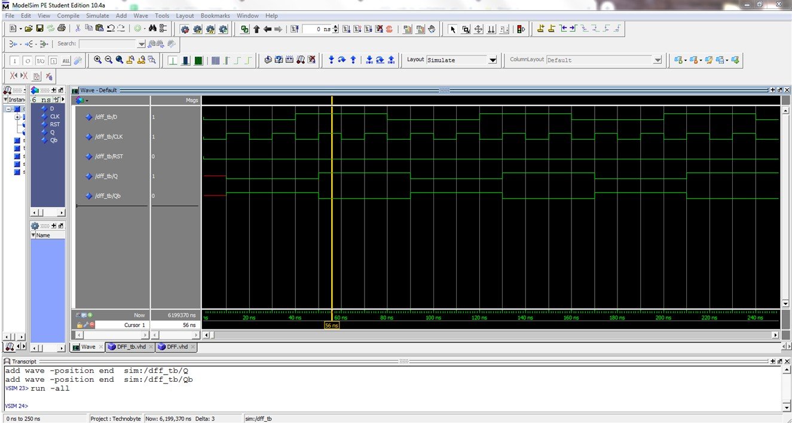The width and height of the screenshot is (792, 423).
Task: Click the waveform horizontal scrollbar
Action: (491, 335)
